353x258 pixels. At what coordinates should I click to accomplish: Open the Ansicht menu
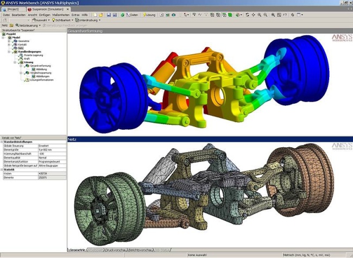tap(33, 15)
